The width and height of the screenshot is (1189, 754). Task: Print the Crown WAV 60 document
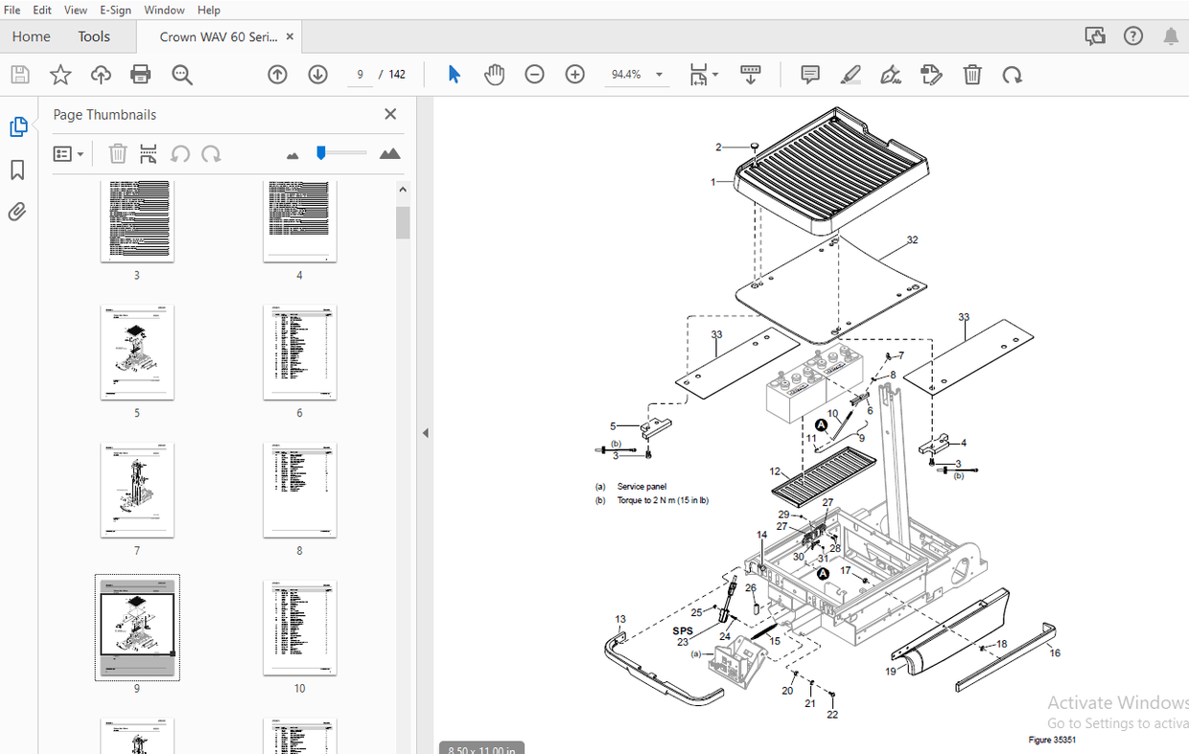[140, 74]
